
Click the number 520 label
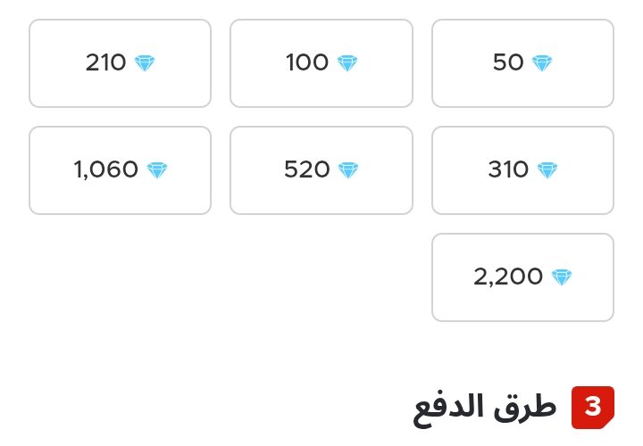[x=306, y=169]
